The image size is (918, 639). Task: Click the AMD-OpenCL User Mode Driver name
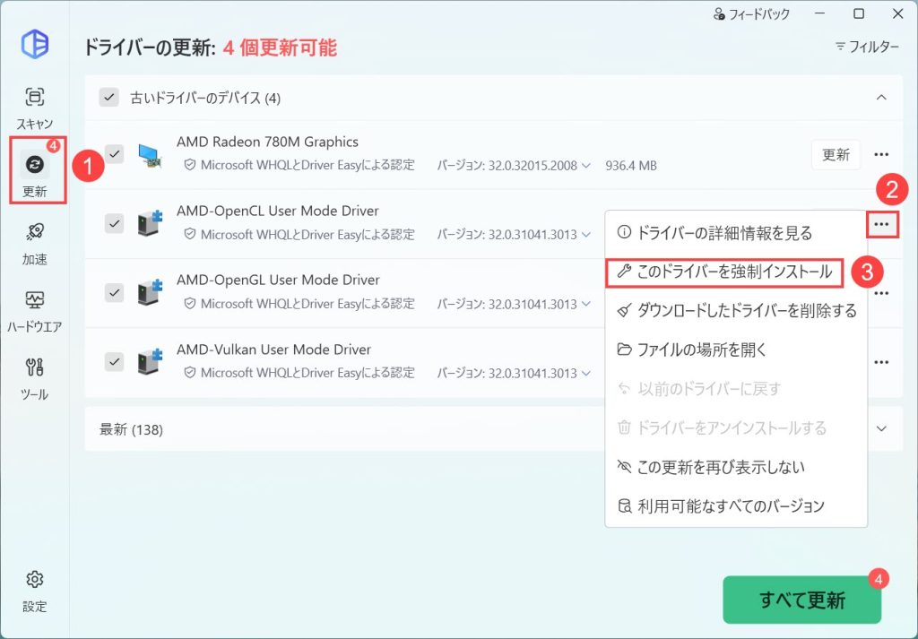coord(278,211)
